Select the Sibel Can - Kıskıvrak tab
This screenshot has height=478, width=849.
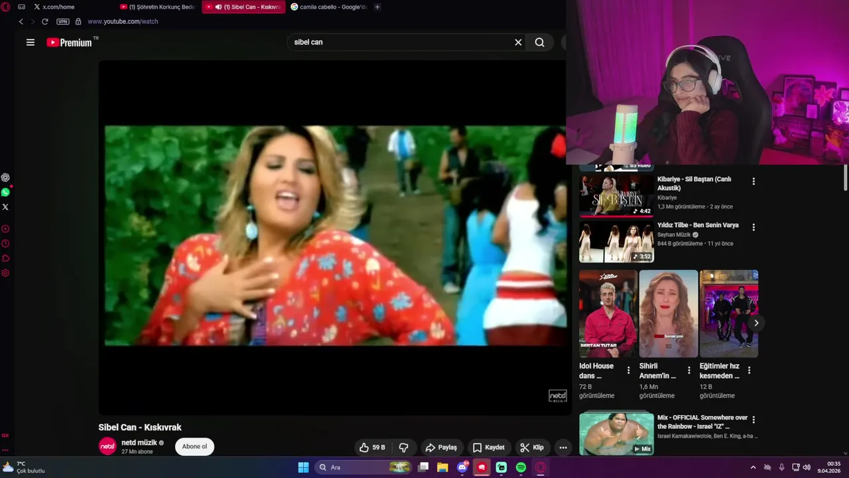click(x=243, y=7)
